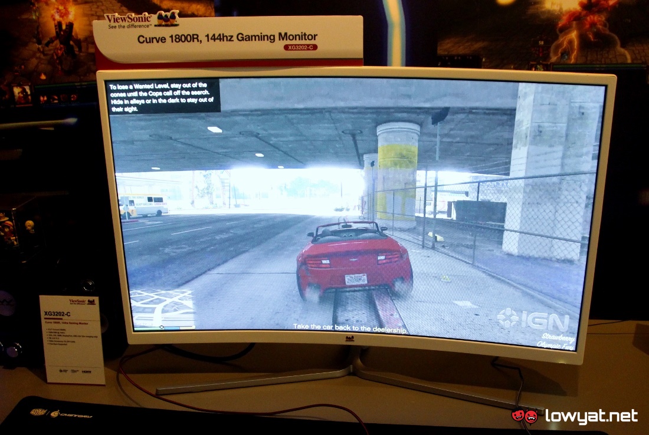649x435 pixels.
Task: Click the minimap radar in the game HUD
Action: tap(162, 308)
